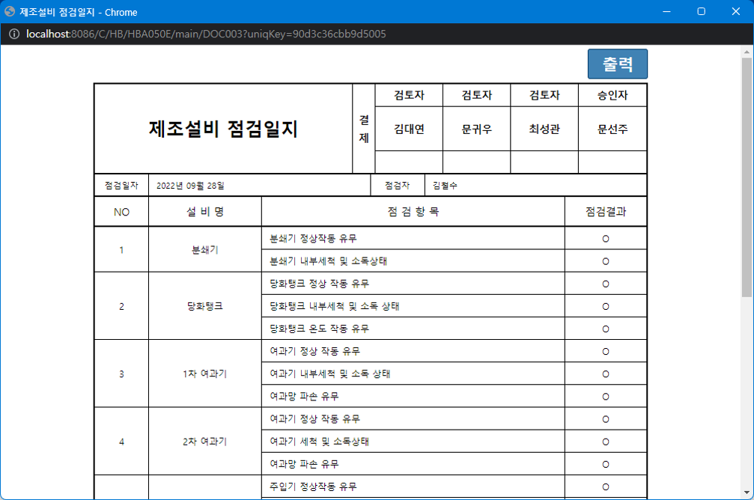This screenshot has height=500, width=754.
Task: Click item 당화탱크 정상 작동 유무
Action: (x=319, y=284)
